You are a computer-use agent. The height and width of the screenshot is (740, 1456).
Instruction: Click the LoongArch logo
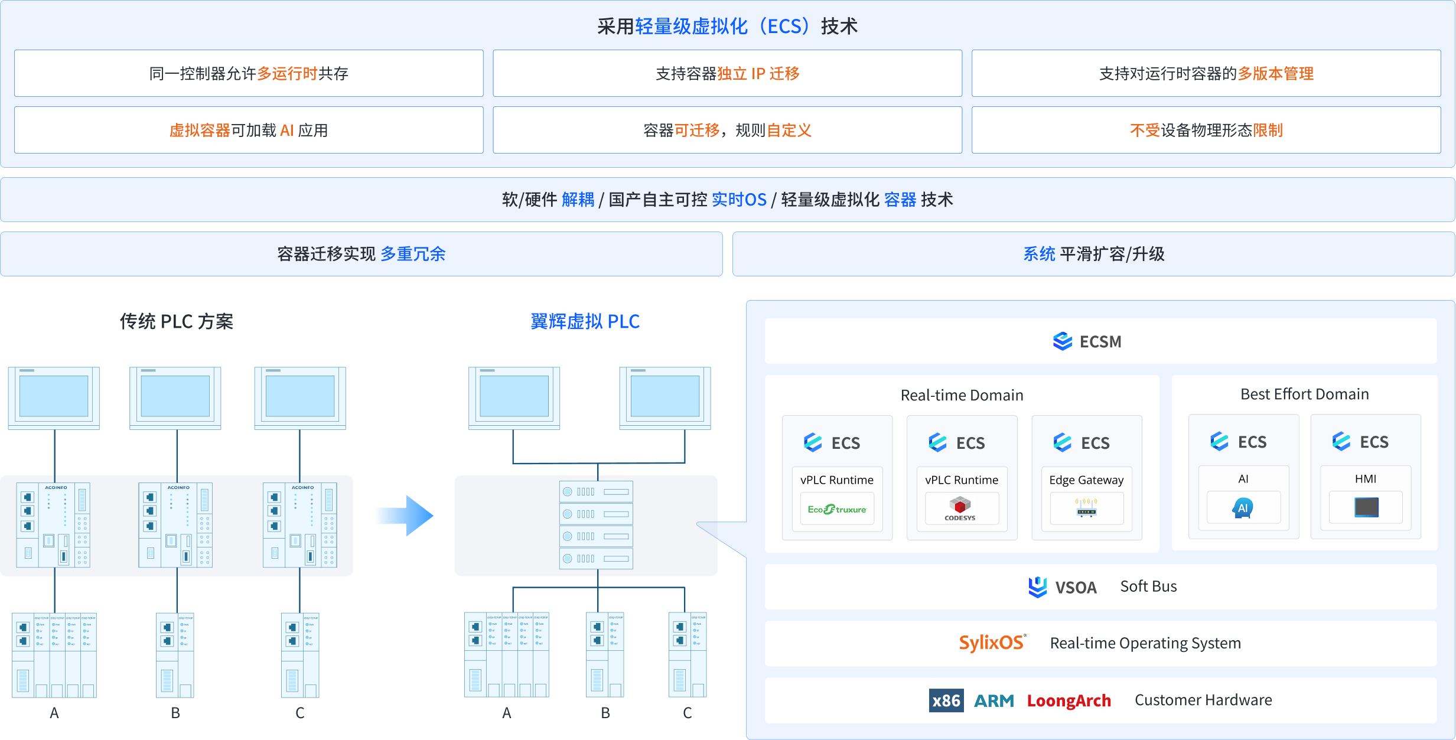tap(1069, 701)
